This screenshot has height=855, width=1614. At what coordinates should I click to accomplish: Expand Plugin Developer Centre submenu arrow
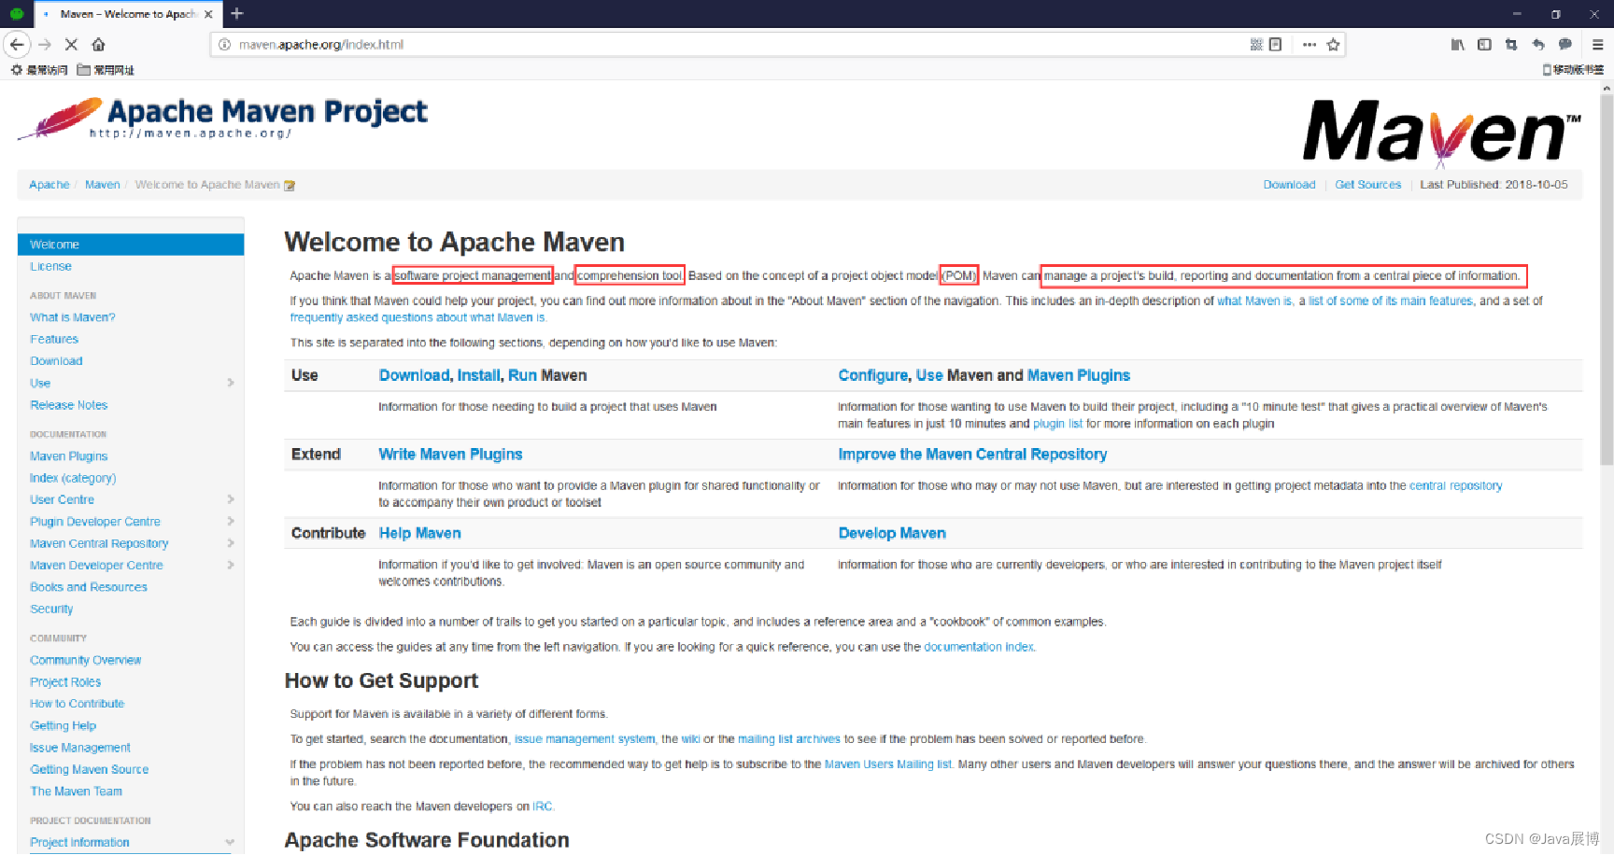tap(231, 522)
